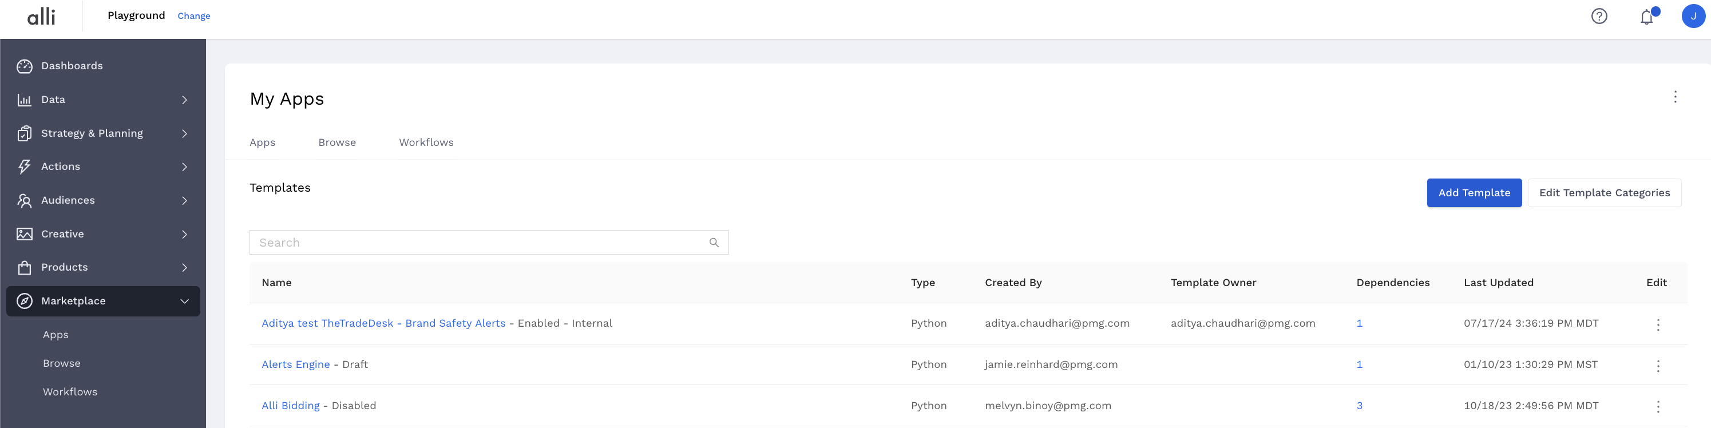Collapse the Marketplace sidebar section
The image size is (1711, 428).
pos(103,301)
